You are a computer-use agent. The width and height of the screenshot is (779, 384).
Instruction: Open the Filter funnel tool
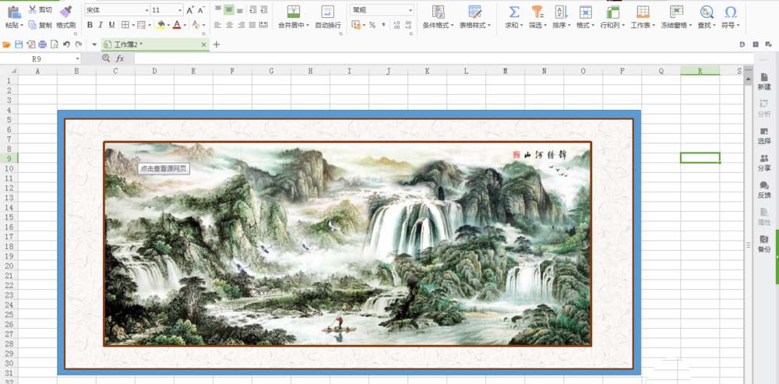click(537, 12)
